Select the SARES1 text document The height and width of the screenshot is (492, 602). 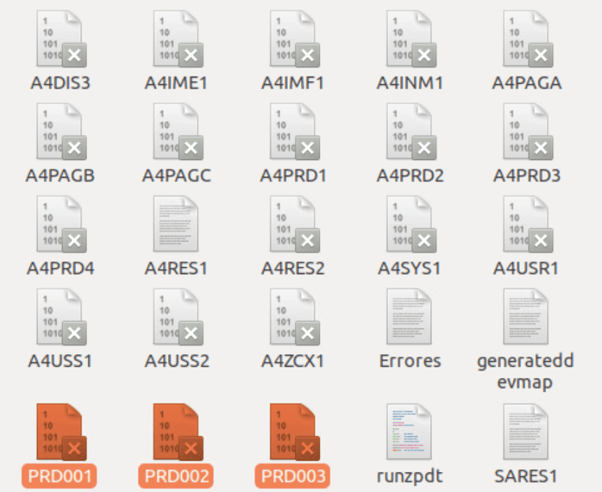pos(527,432)
